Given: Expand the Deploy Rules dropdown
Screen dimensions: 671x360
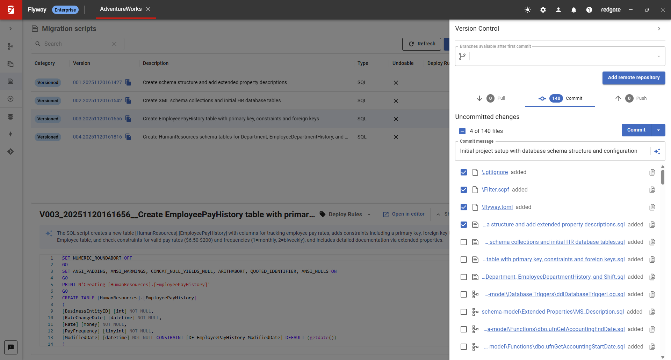Looking at the screenshot, I should click(x=369, y=214).
